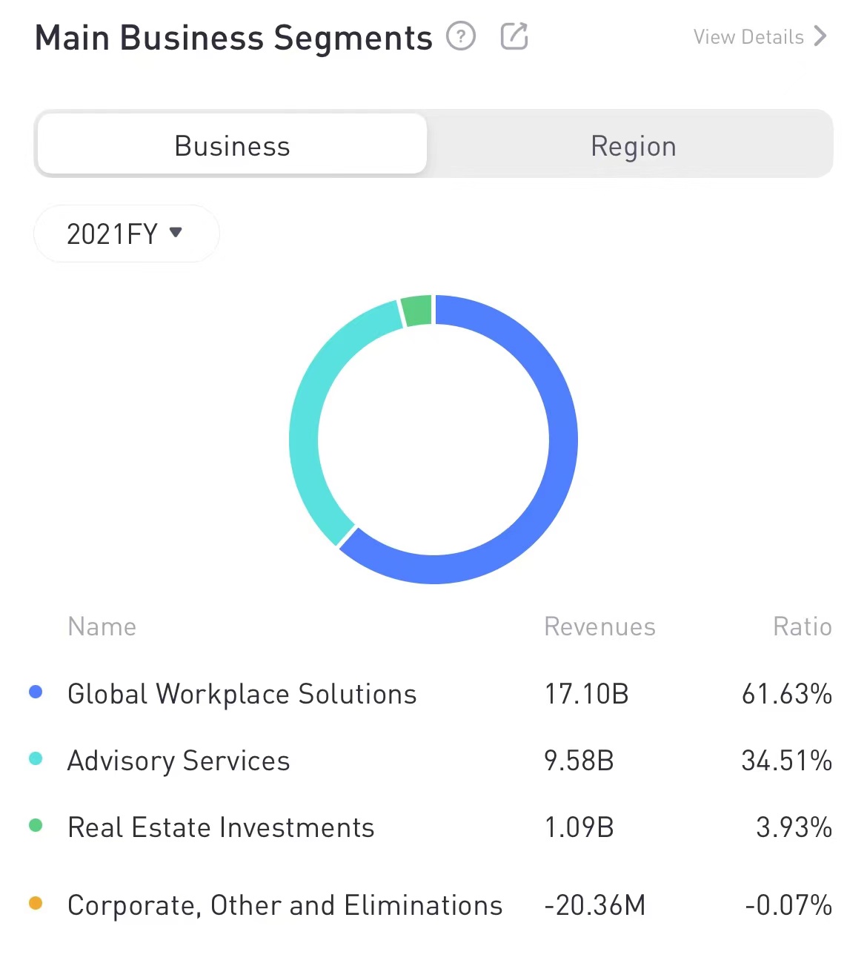
Task: Click green legend dot for Real Estate Investments
Action: [x=36, y=825]
